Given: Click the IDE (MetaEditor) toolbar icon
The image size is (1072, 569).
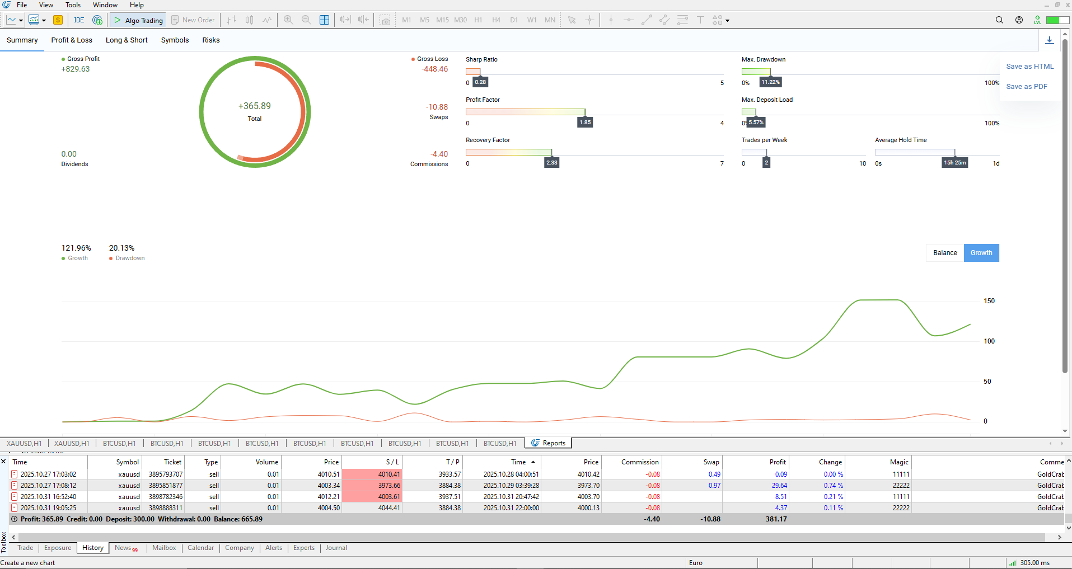Looking at the screenshot, I should pos(79,20).
